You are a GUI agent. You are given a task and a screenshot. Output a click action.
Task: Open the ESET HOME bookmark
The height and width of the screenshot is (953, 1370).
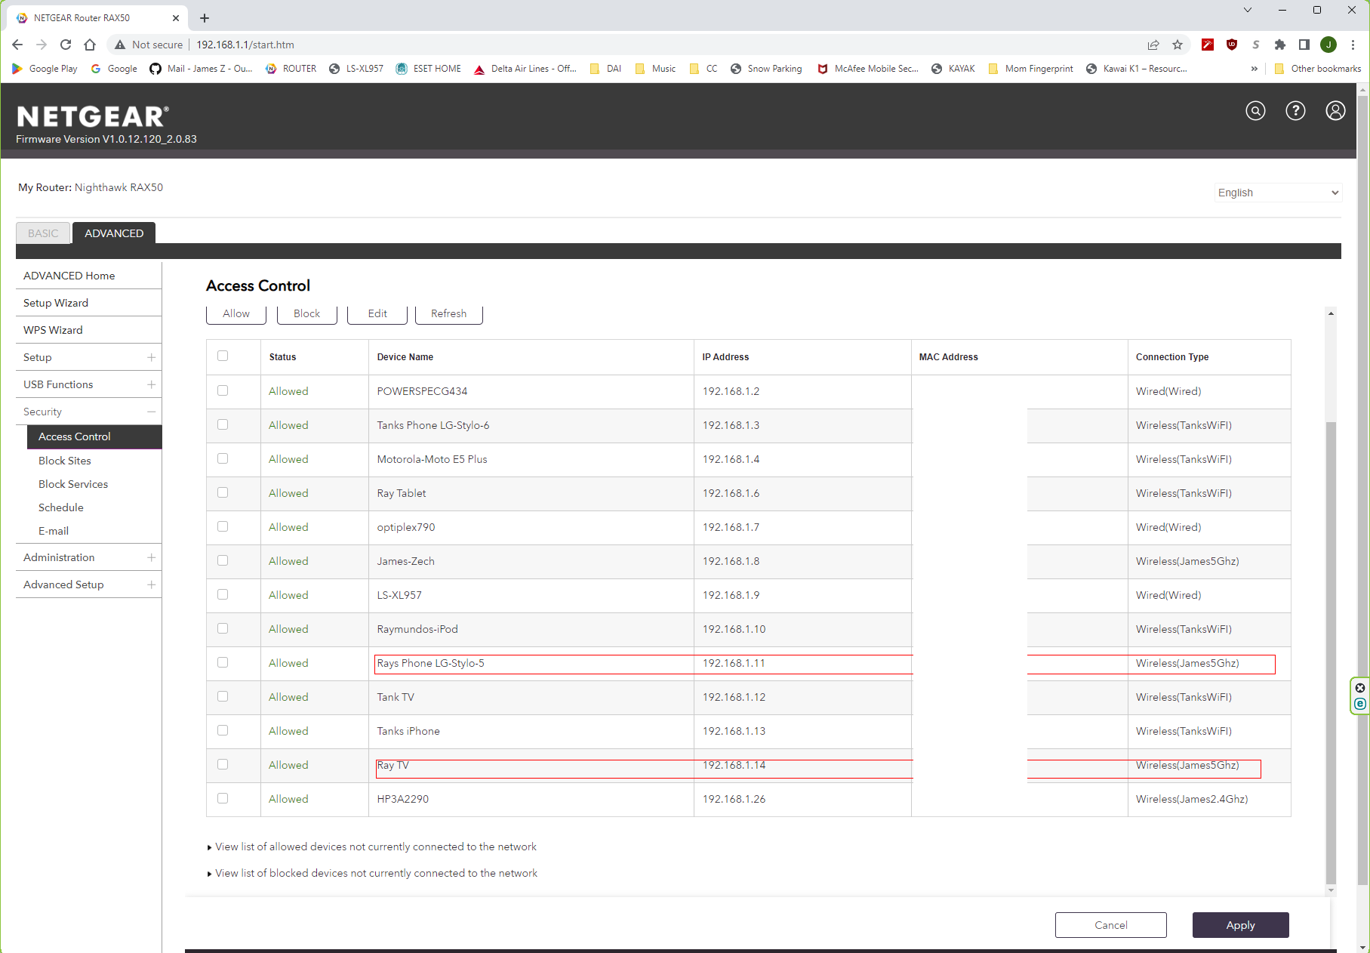pos(428,69)
